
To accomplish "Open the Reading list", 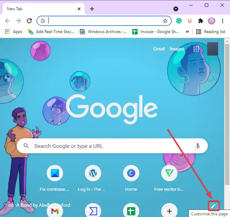I will click(211, 32).
